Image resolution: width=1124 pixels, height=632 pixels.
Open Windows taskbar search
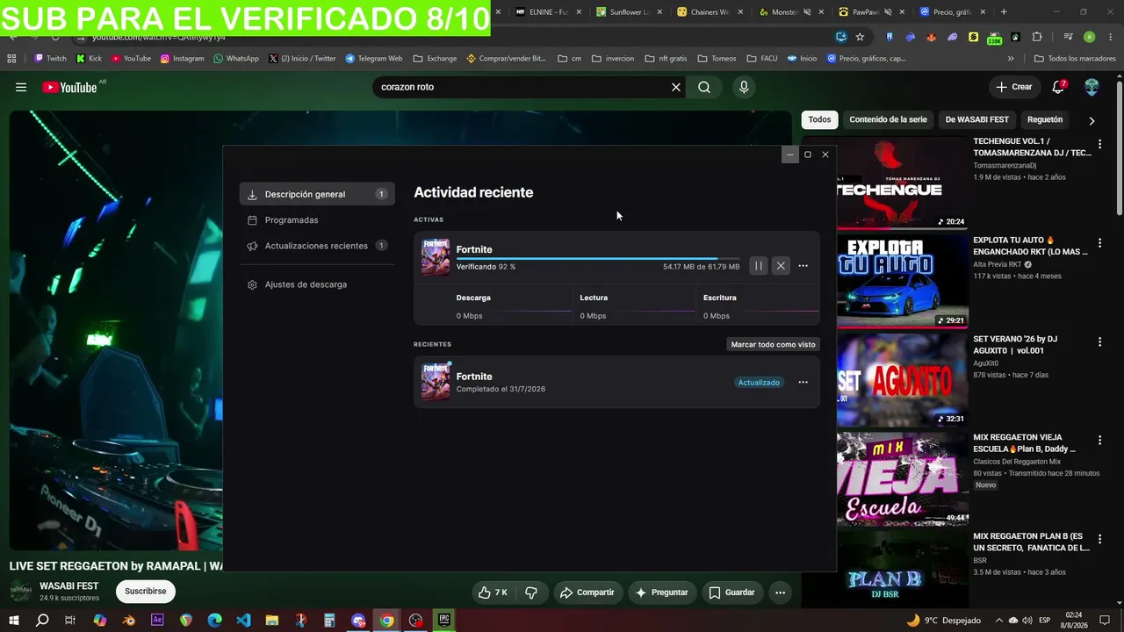41,621
